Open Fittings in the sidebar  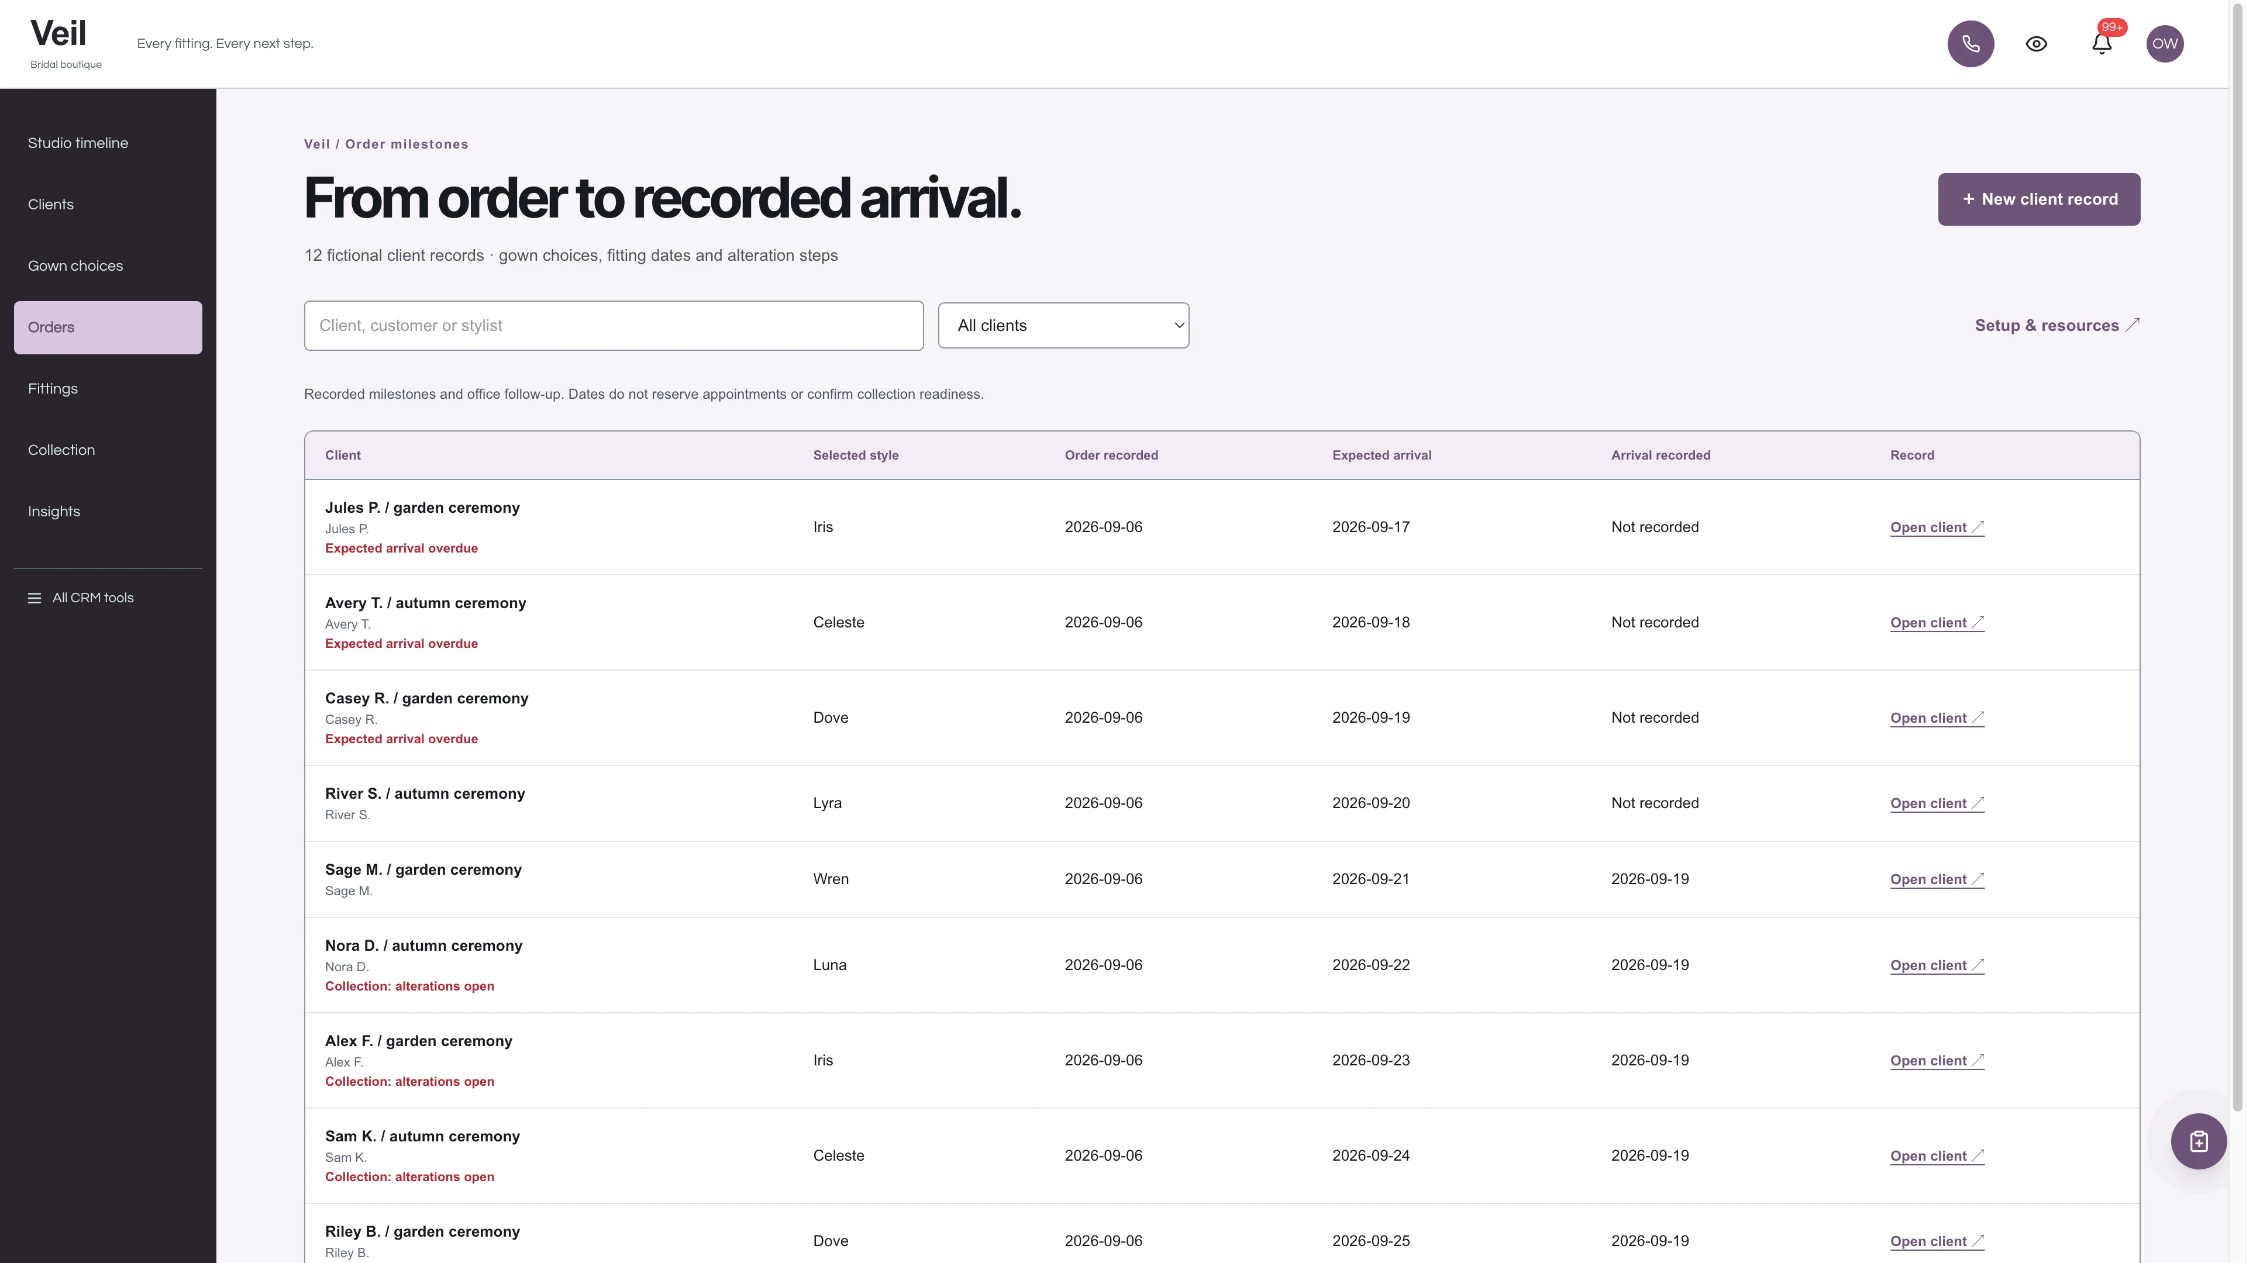(108, 389)
